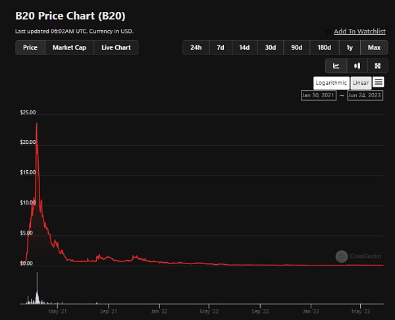395x320 pixels.
Task: Switch to the Market Cap tab
Action: pyautogui.click(x=69, y=47)
